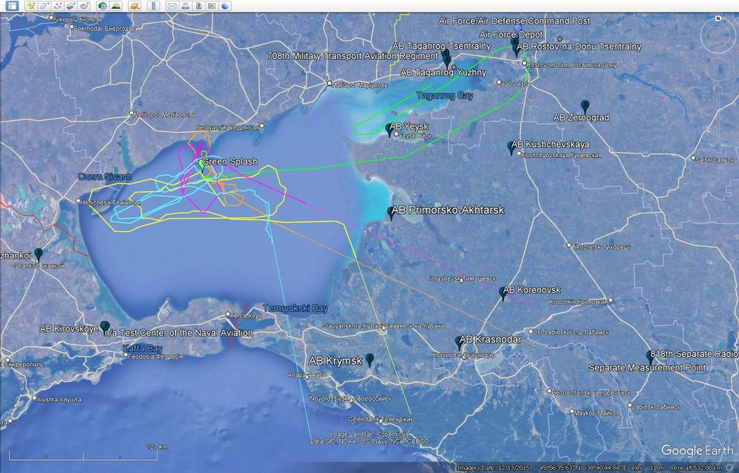Click the Air Force/Air Defense Command Post label
Image resolution: width=739 pixels, height=473 pixels.
tap(514, 21)
